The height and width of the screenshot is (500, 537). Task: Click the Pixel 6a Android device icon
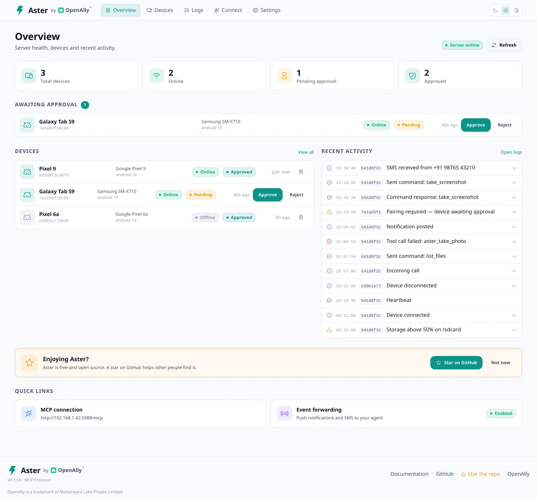tap(27, 218)
